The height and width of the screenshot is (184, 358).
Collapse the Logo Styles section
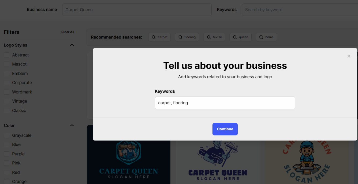click(x=72, y=45)
